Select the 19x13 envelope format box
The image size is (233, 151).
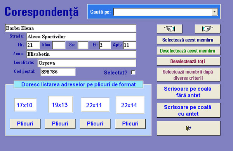(x=61, y=105)
